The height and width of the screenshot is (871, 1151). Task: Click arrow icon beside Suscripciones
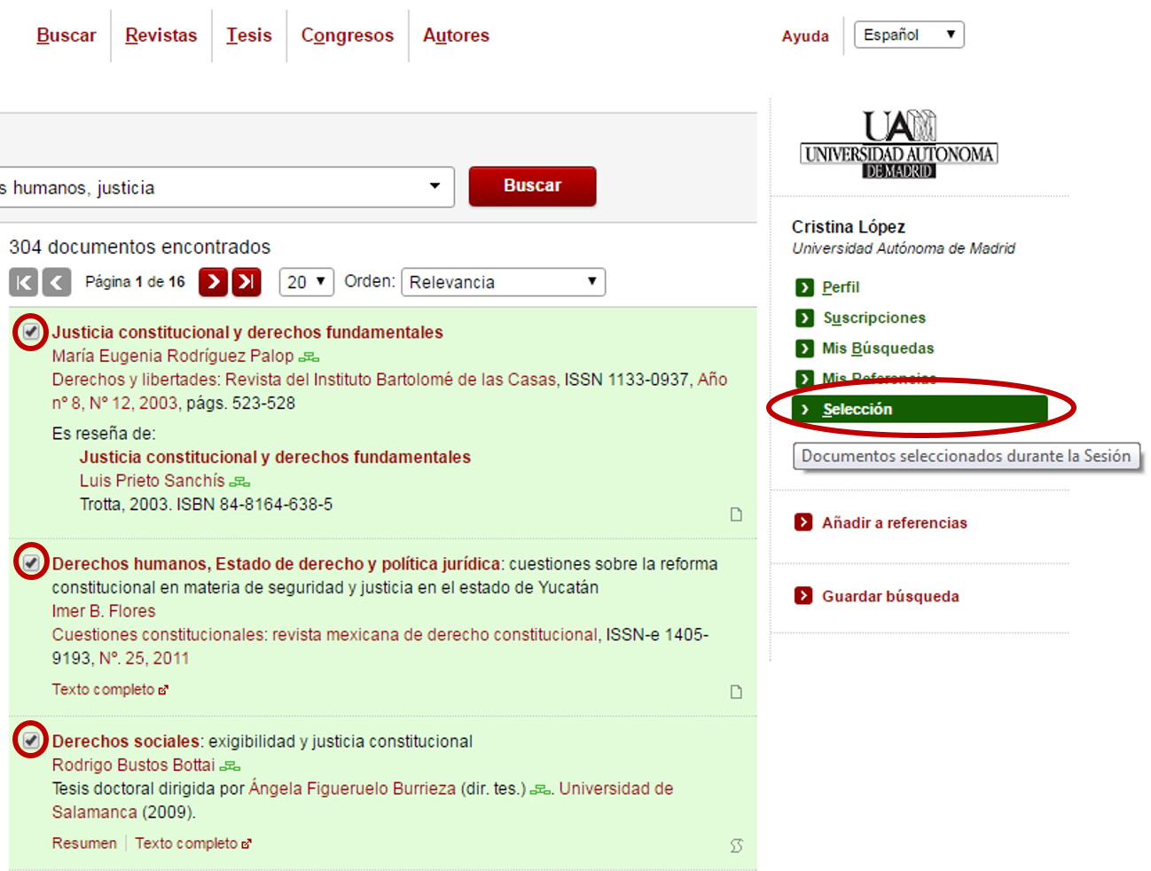pos(804,318)
